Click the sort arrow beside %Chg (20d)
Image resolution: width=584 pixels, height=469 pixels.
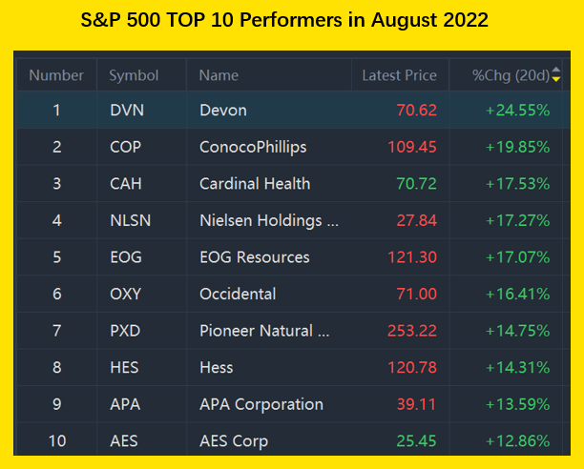(x=556, y=75)
